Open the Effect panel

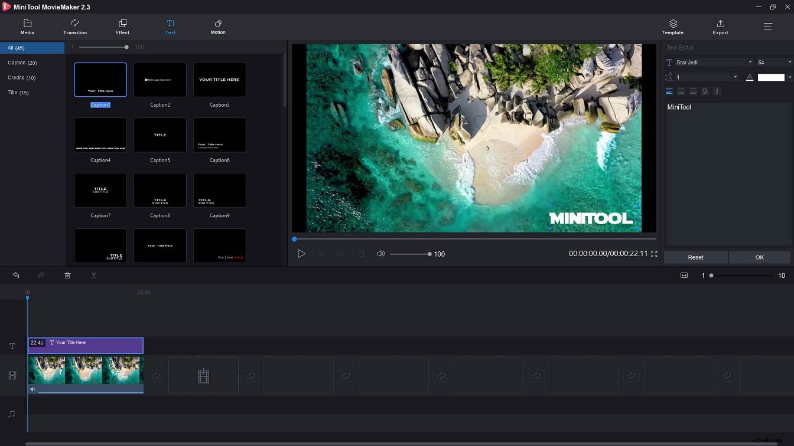coord(122,27)
